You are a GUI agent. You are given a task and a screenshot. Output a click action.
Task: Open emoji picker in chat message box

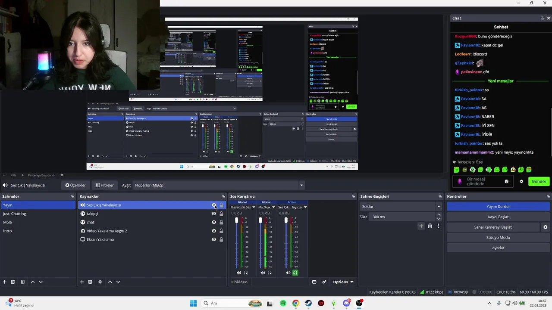[507, 181]
